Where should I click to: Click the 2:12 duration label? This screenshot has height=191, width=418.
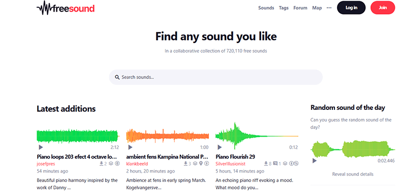click(x=114, y=148)
